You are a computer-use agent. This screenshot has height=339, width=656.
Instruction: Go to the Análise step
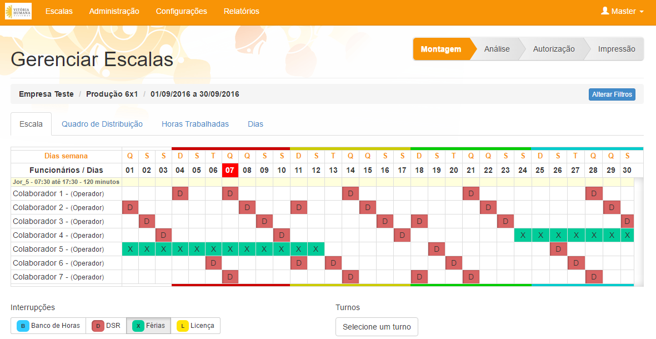(497, 49)
